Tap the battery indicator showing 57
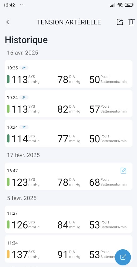137x267 pixels. (129, 5)
